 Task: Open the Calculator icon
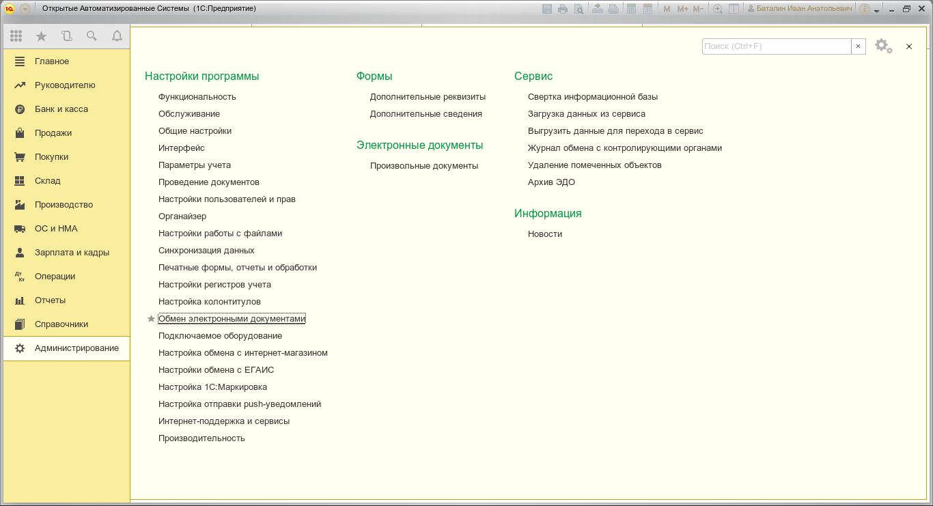(632, 9)
